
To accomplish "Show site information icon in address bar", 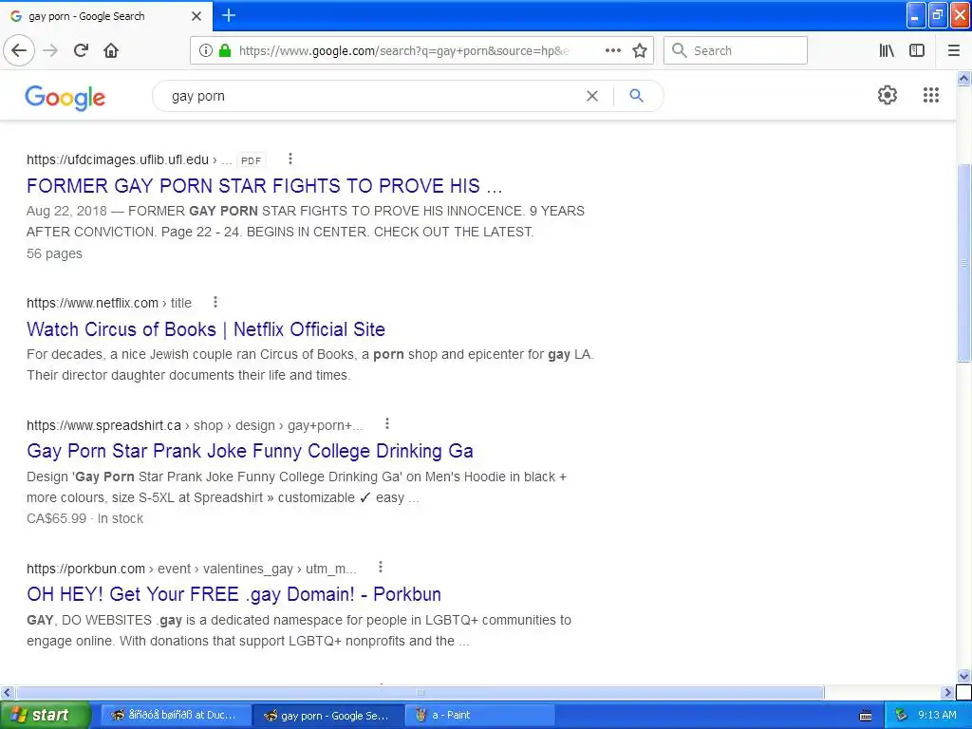I will point(206,50).
